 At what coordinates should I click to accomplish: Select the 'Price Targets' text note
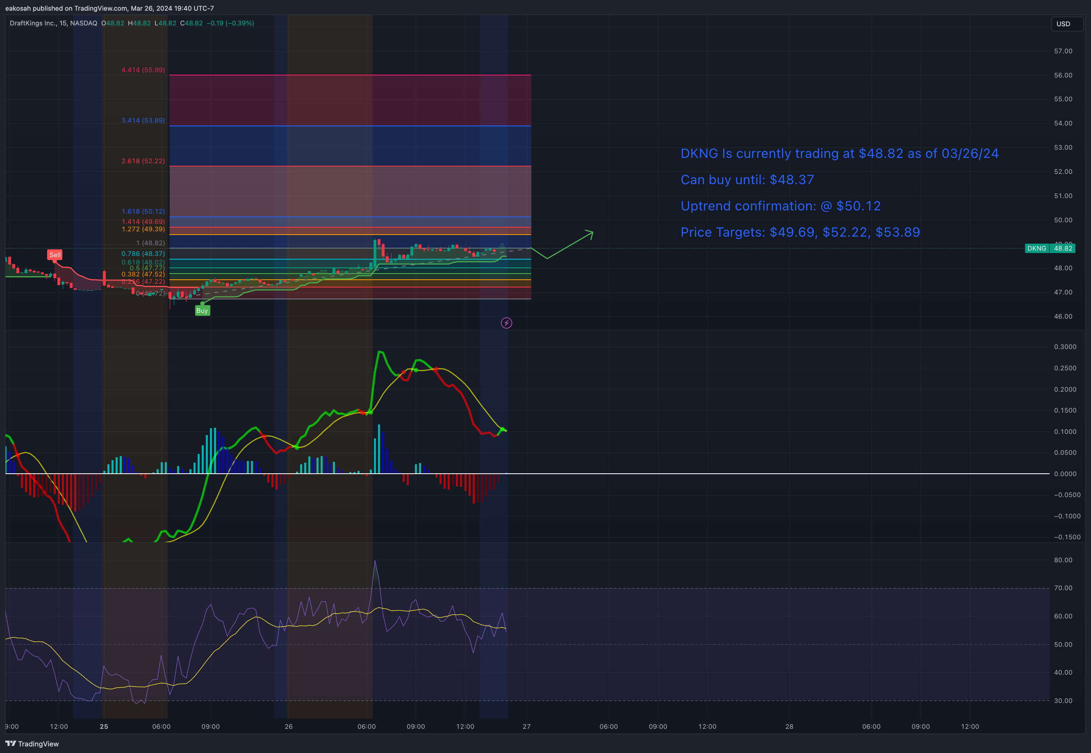coord(800,232)
